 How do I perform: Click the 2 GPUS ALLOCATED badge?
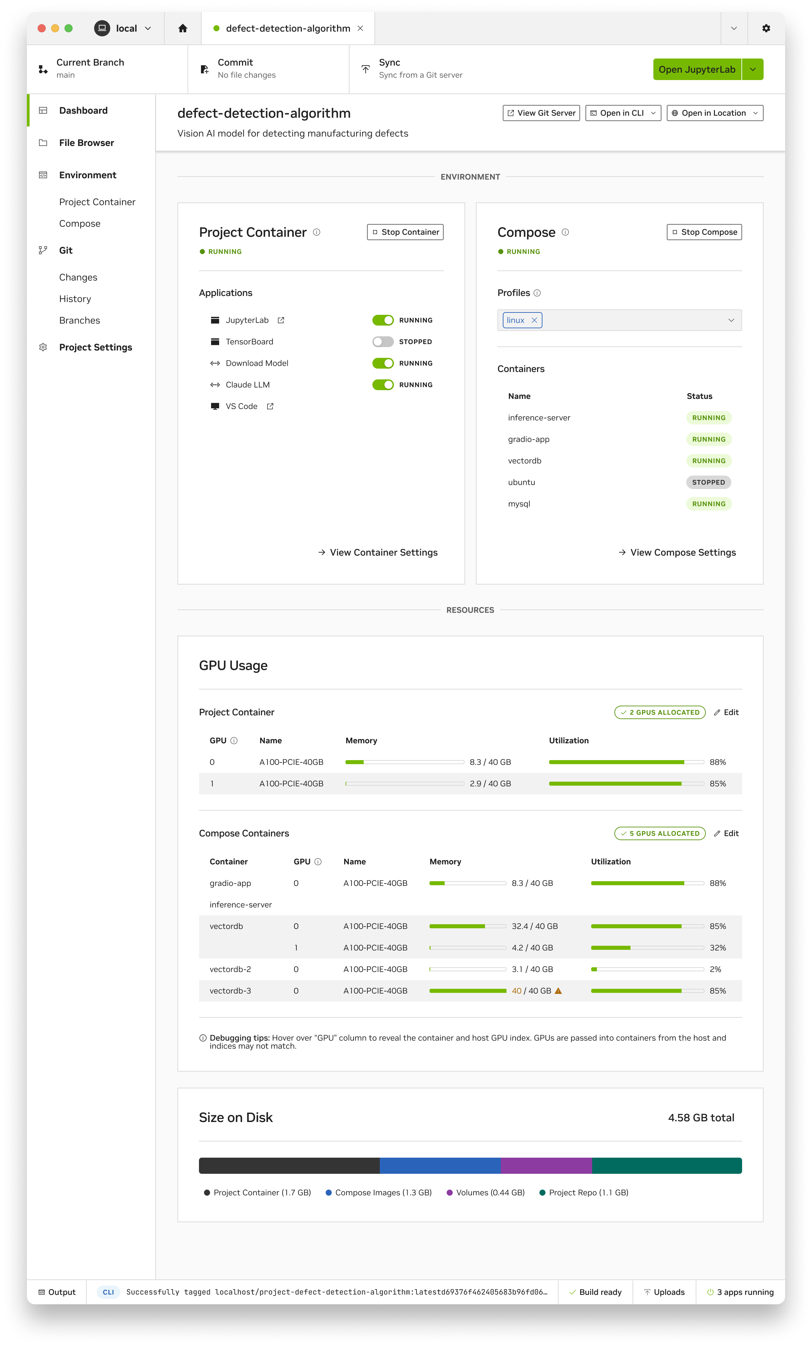click(x=660, y=712)
